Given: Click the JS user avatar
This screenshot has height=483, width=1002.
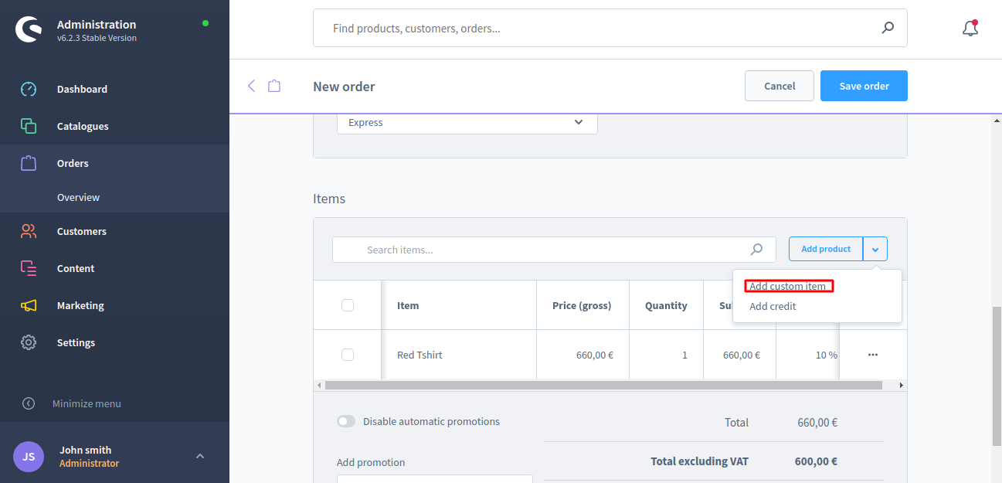Looking at the screenshot, I should coord(29,457).
